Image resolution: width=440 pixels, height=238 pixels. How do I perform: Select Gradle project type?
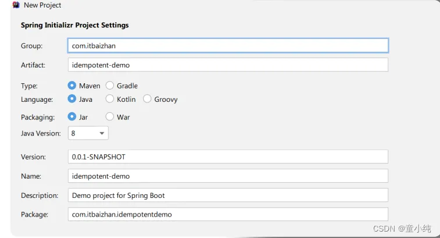pos(110,86)
